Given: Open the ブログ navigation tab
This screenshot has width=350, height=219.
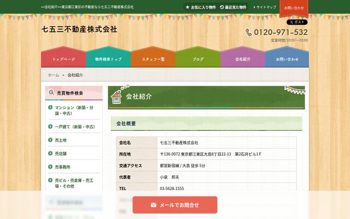Looking at the screenshot, I should point(198,57).
